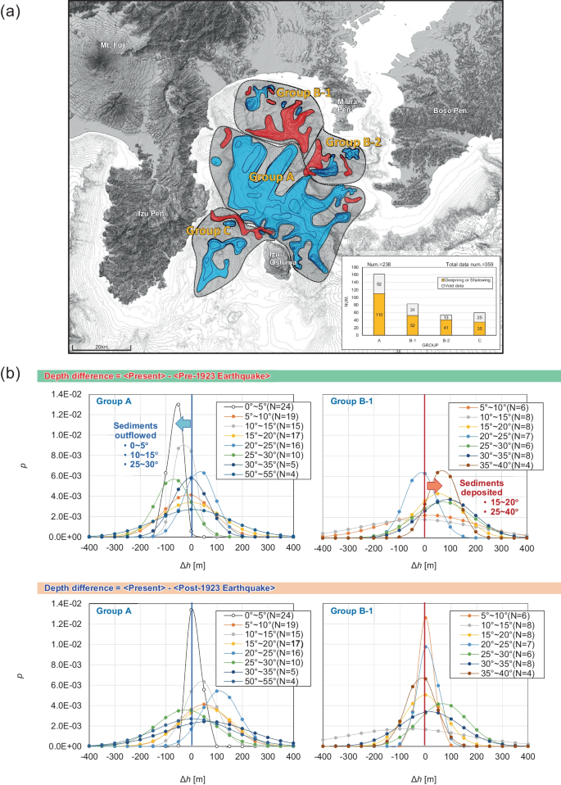Click the 'Group B-2' label on the map
561x785 pixels.
[x=353, y=143]
